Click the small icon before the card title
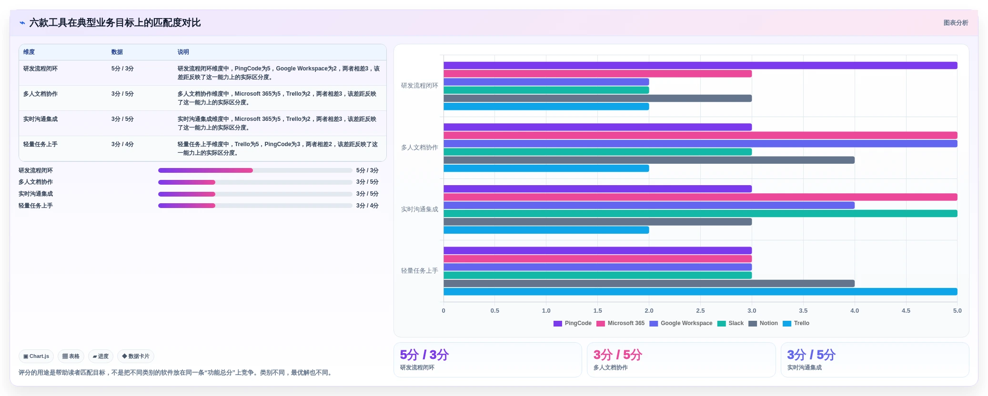988x396 pixels. pyautogui.click(x=22, y=23)
